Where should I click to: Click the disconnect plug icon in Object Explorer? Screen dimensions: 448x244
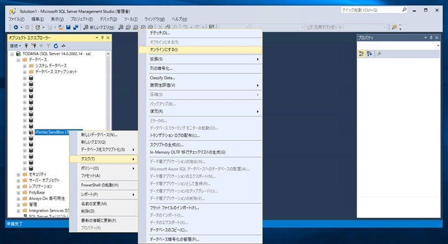coord(34,46)
